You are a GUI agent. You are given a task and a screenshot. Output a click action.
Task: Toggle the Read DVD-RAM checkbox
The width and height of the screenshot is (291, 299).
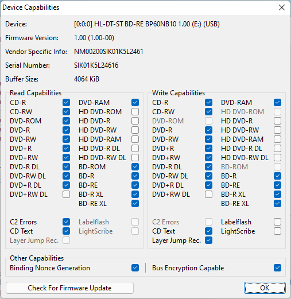tap(135, 102)
